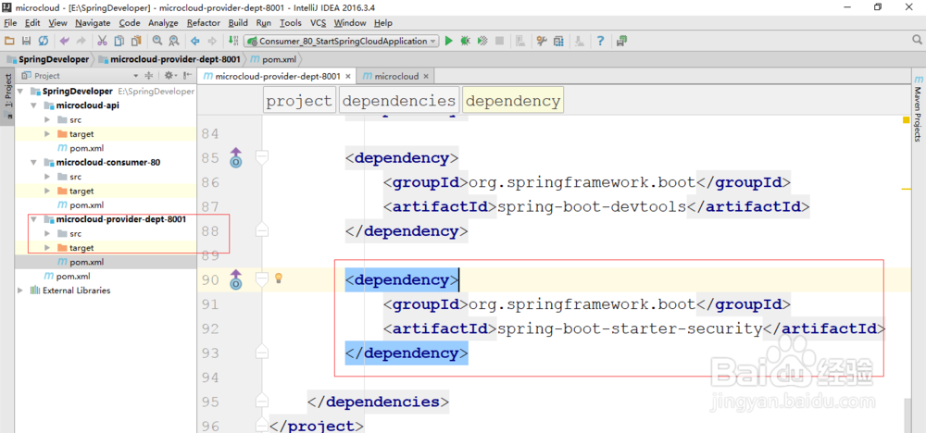Open Help with the question mark icon

[600, 41]
